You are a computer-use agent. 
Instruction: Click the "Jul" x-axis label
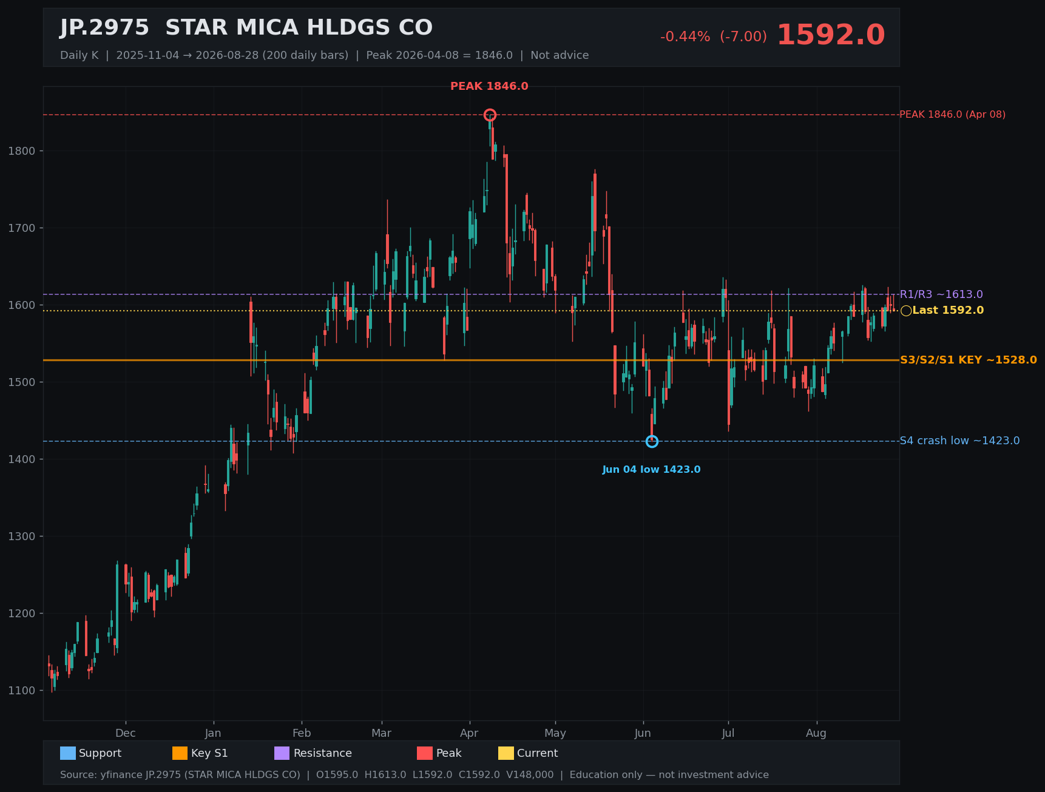728,733
